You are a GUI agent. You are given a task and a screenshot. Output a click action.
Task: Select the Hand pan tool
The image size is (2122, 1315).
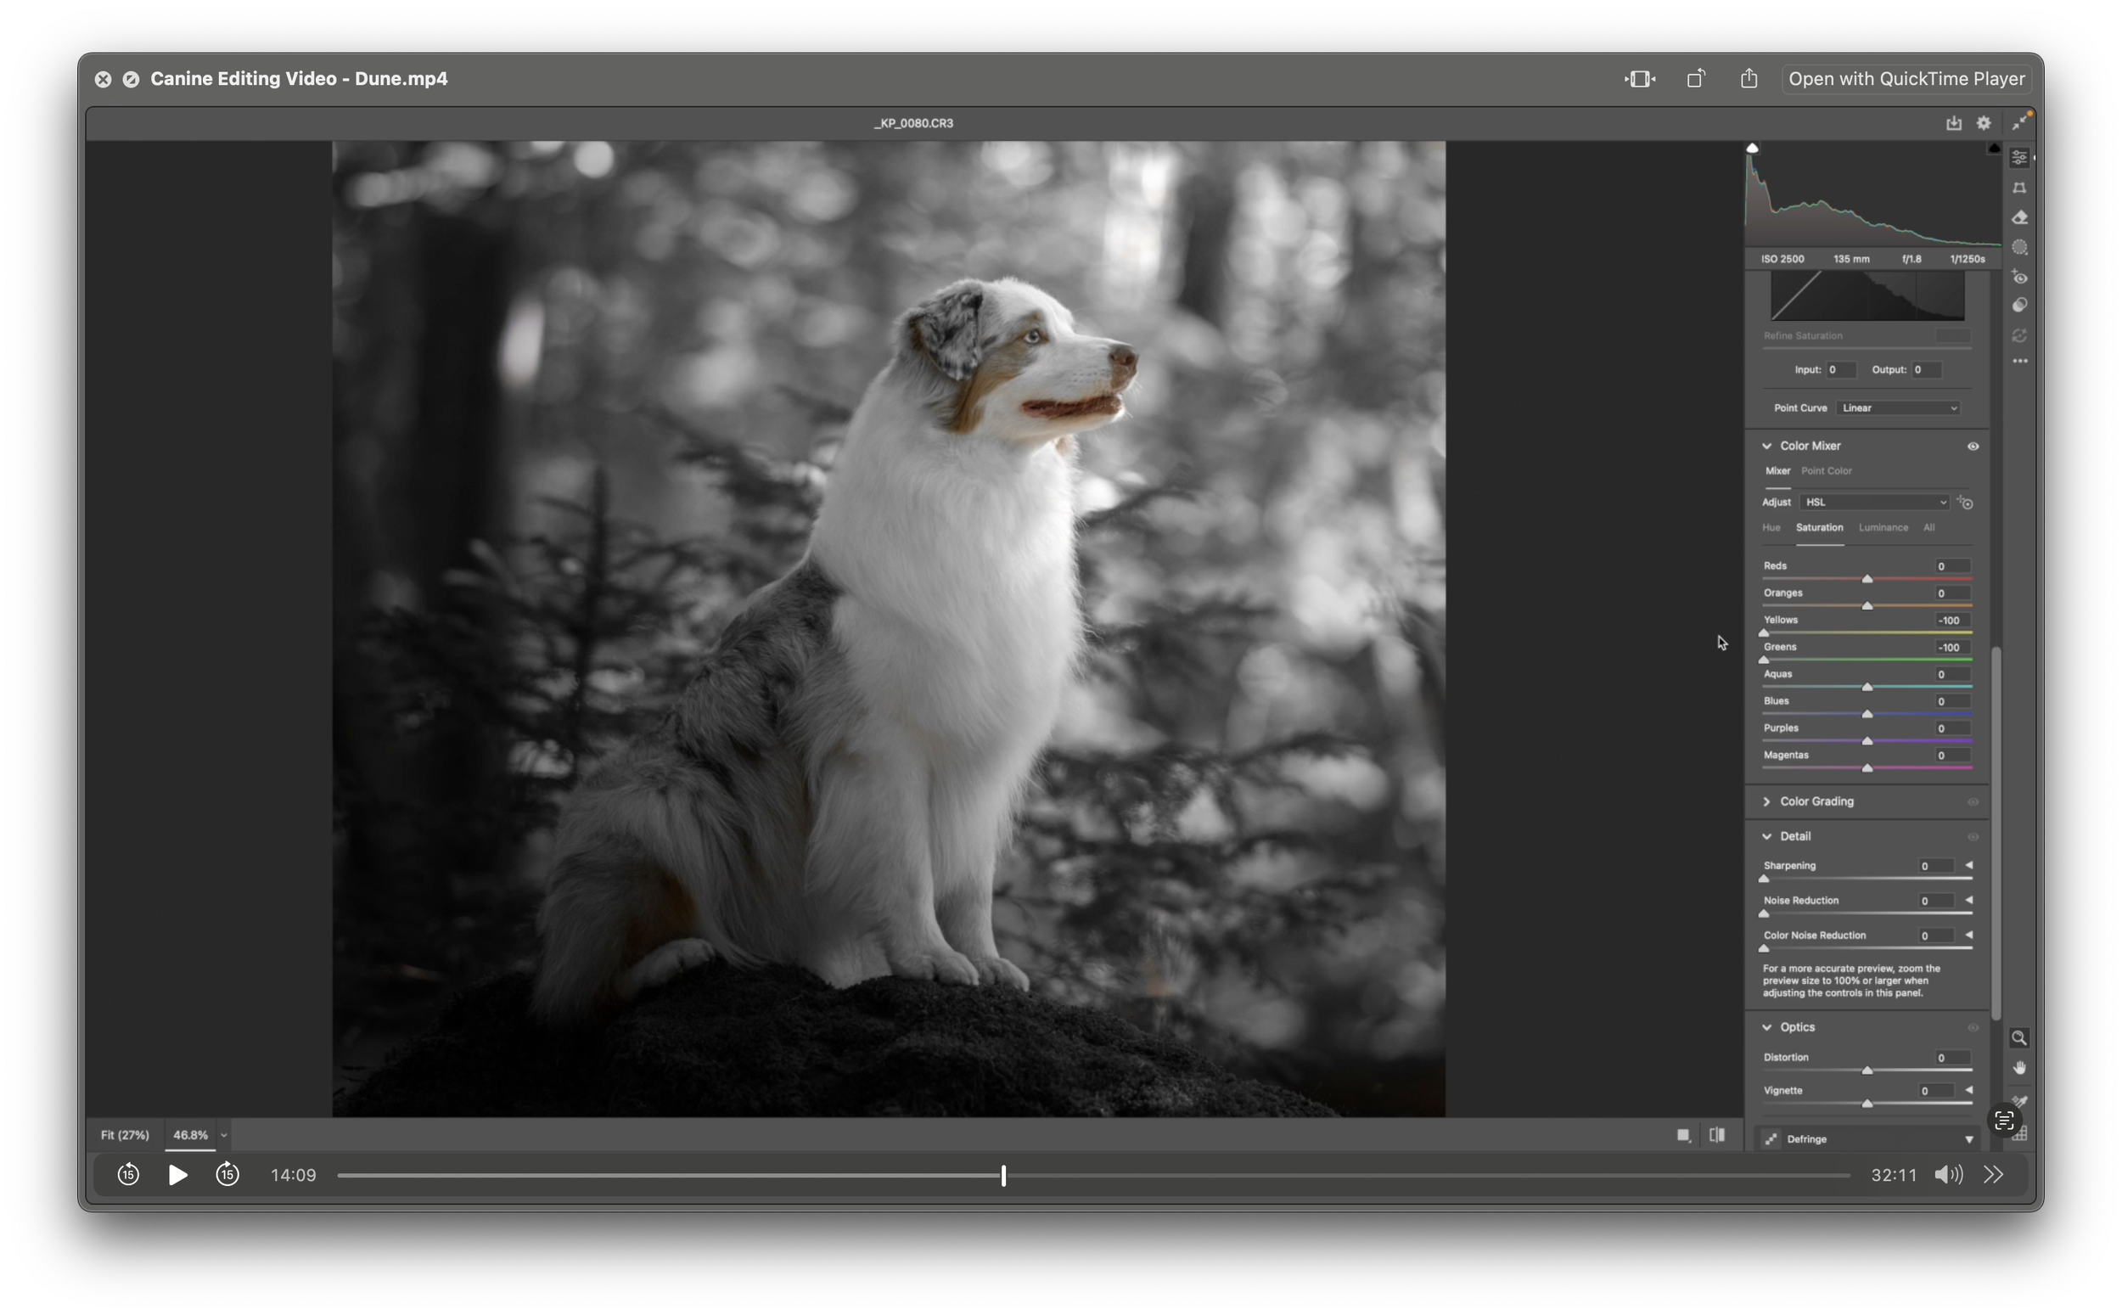tap(2018, 1068)
